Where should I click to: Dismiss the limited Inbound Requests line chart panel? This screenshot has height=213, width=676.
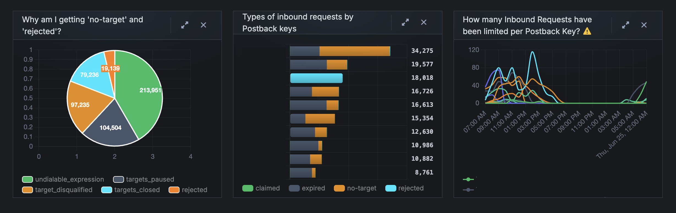click(x=644, y=25)
